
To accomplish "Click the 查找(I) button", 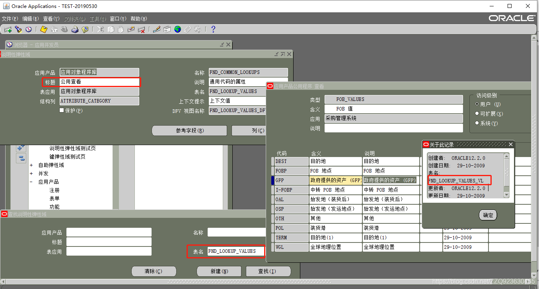I will (269, 271).
